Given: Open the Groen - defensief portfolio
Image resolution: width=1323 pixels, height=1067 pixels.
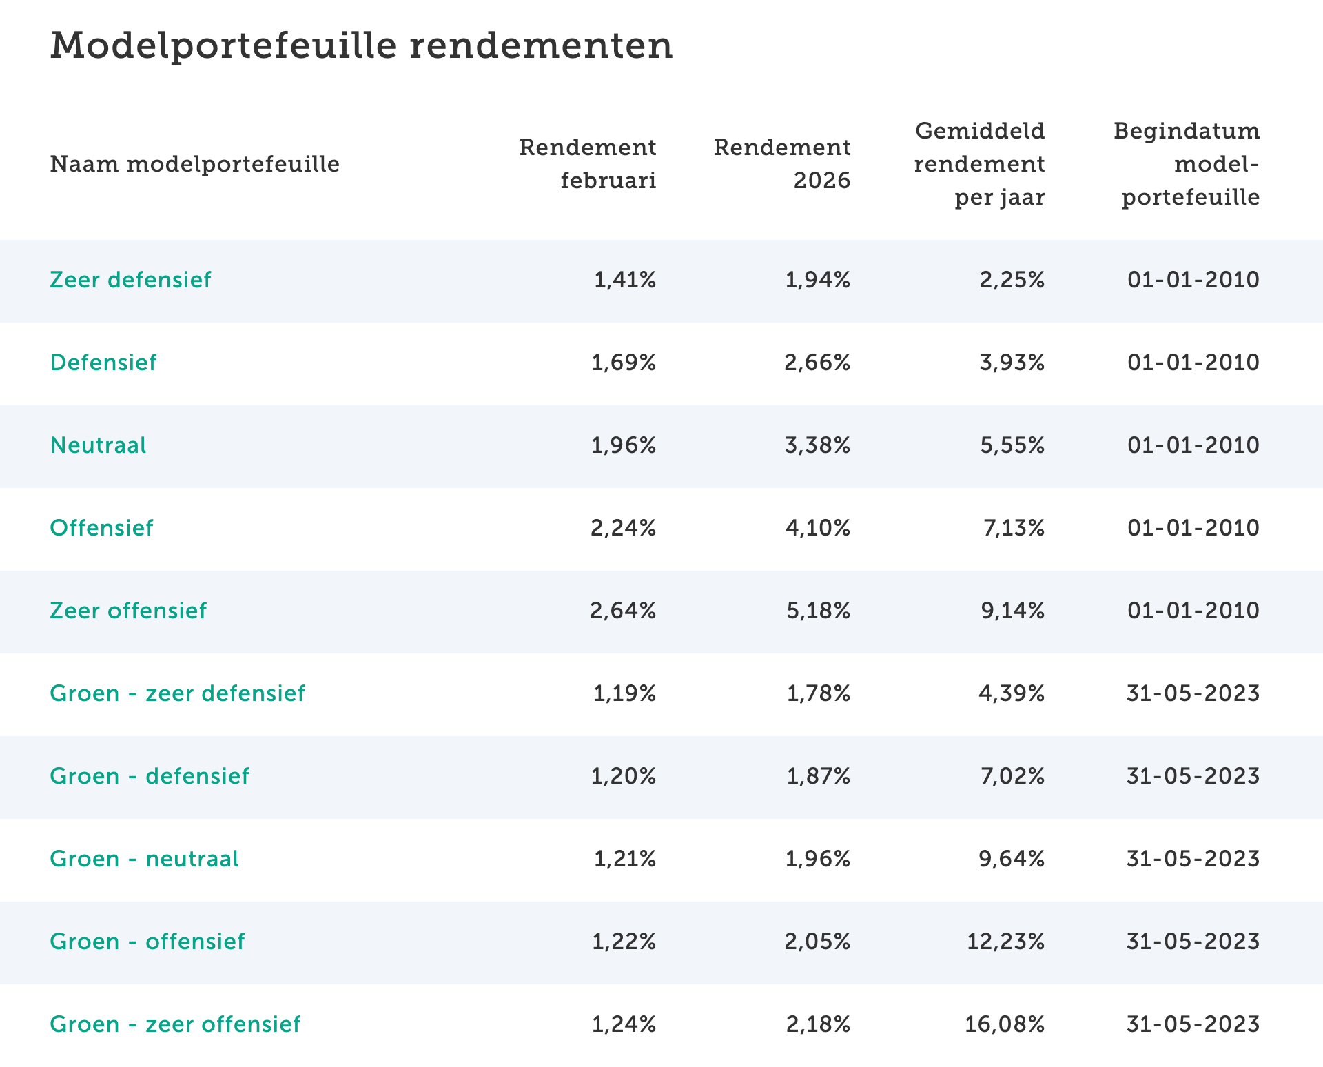Looking at the screenshot, I should click(150, 776).
